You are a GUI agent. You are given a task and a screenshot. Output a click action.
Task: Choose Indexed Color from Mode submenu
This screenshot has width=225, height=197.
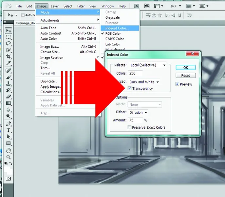[x=120, y=28]
